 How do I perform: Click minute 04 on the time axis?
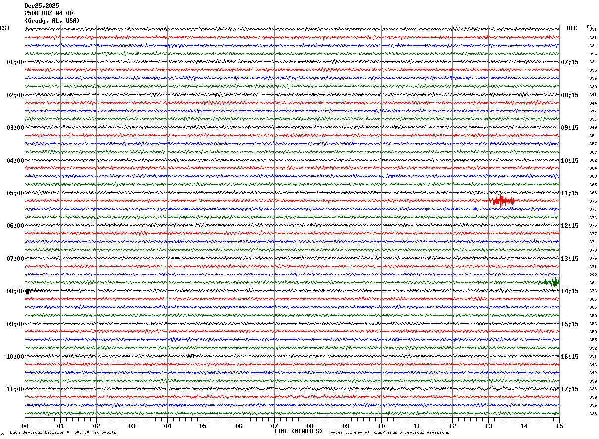[167, 426]
